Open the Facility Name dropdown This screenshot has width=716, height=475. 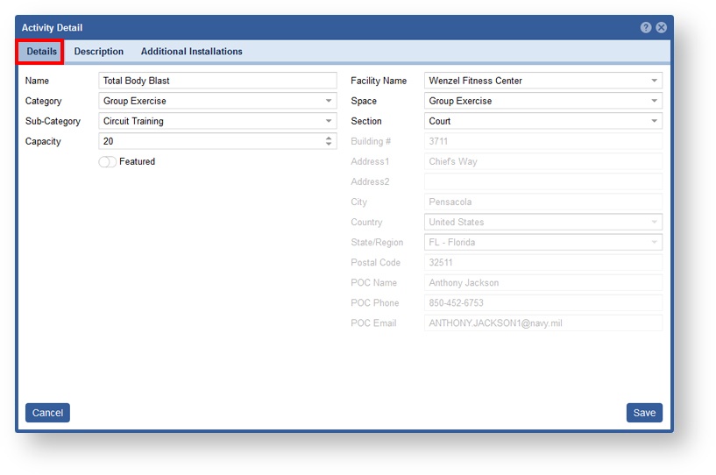pyautogui.click(x=654, y=81)
